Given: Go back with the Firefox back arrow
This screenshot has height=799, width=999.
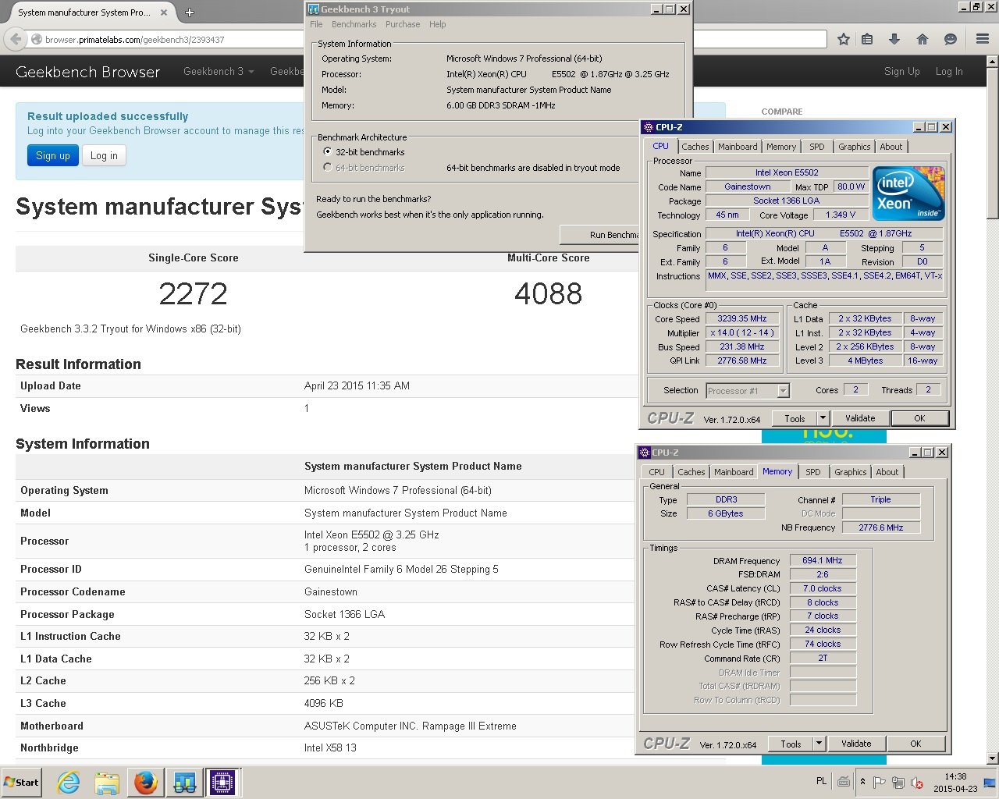Looking at the screenshot, I should [16, 39].
